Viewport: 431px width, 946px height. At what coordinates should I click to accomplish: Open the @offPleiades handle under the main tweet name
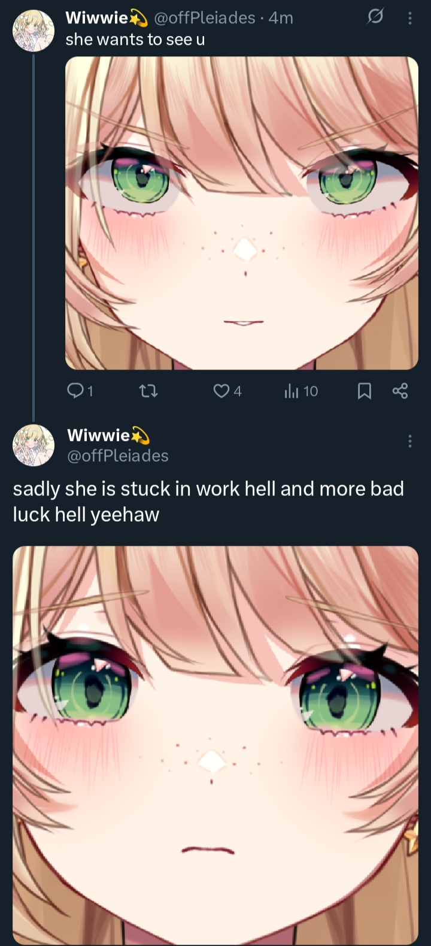click(x=118, y=456)
